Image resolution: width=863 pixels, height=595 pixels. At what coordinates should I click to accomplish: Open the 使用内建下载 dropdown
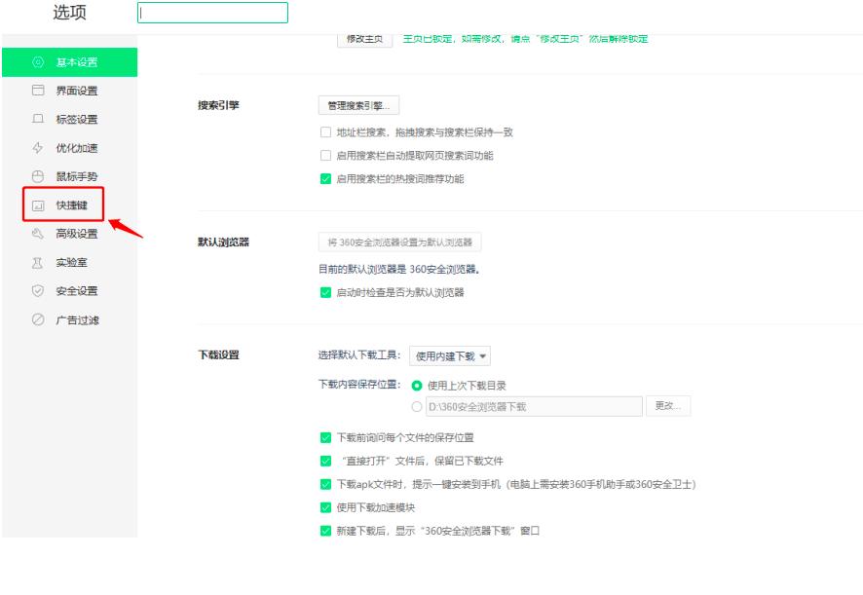[x=450, y=356]
